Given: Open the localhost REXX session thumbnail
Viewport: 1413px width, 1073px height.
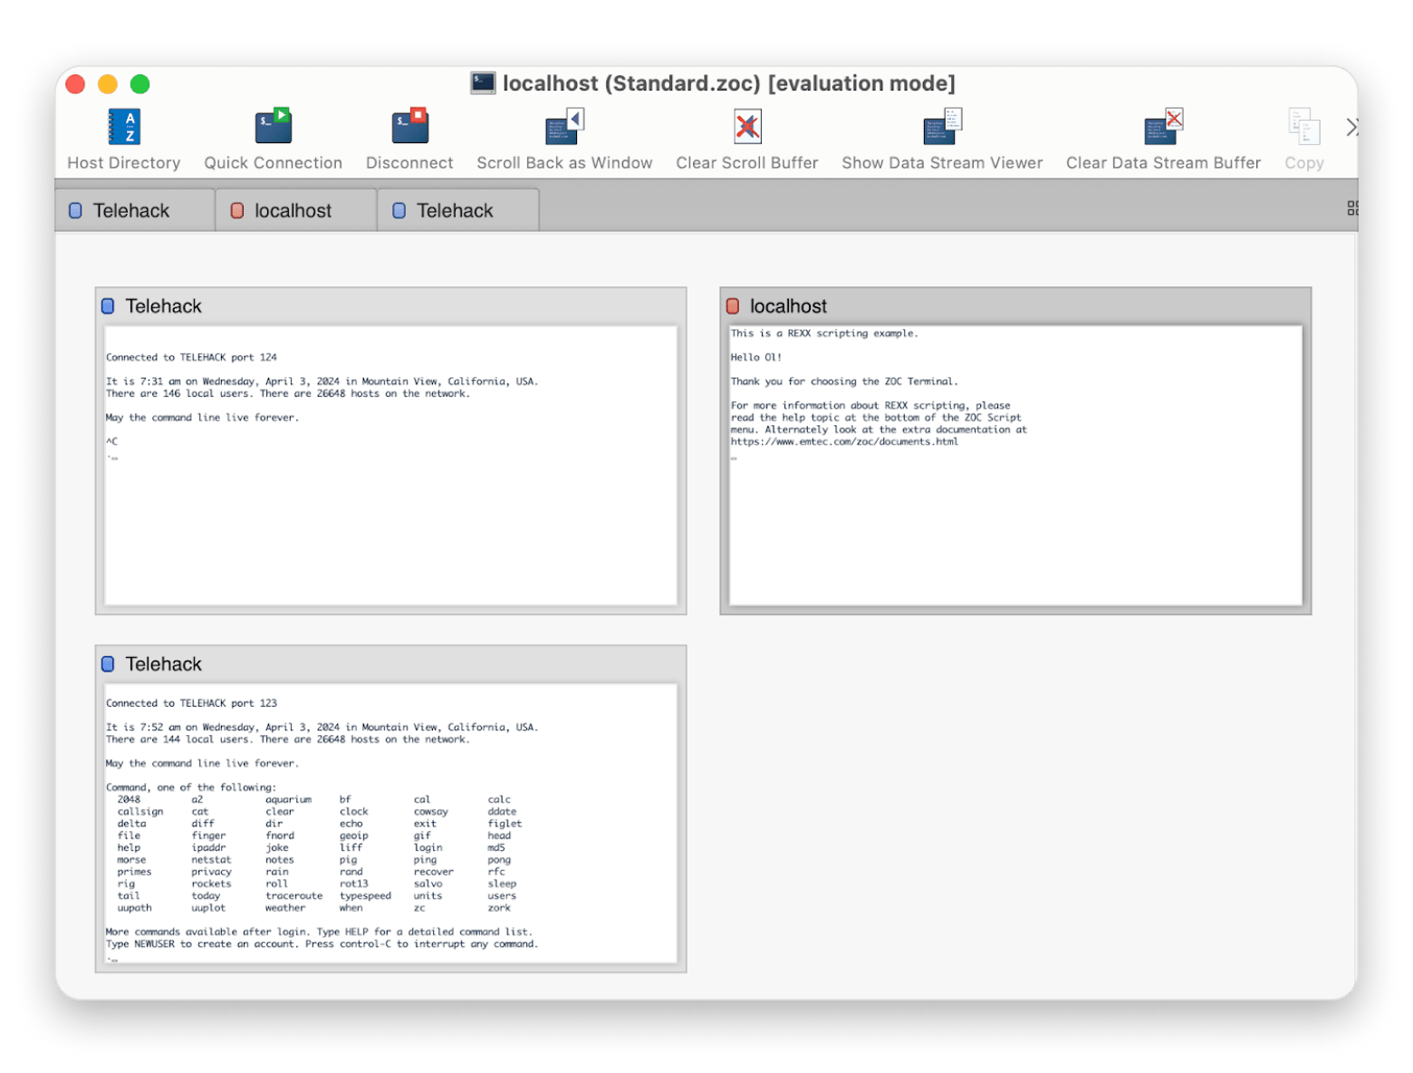Looking at the screenshot, I should pyautogui.click(x=1015, y=465).
